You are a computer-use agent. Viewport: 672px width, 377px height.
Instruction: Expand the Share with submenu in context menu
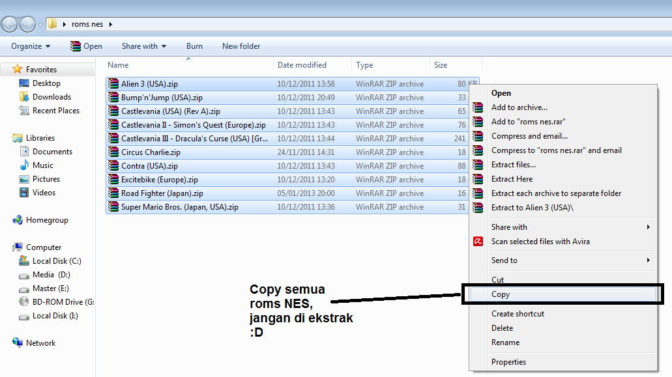(648, 227)
